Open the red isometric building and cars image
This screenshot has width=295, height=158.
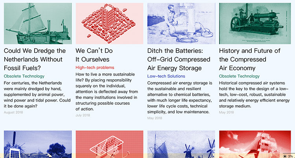point(109,24)
